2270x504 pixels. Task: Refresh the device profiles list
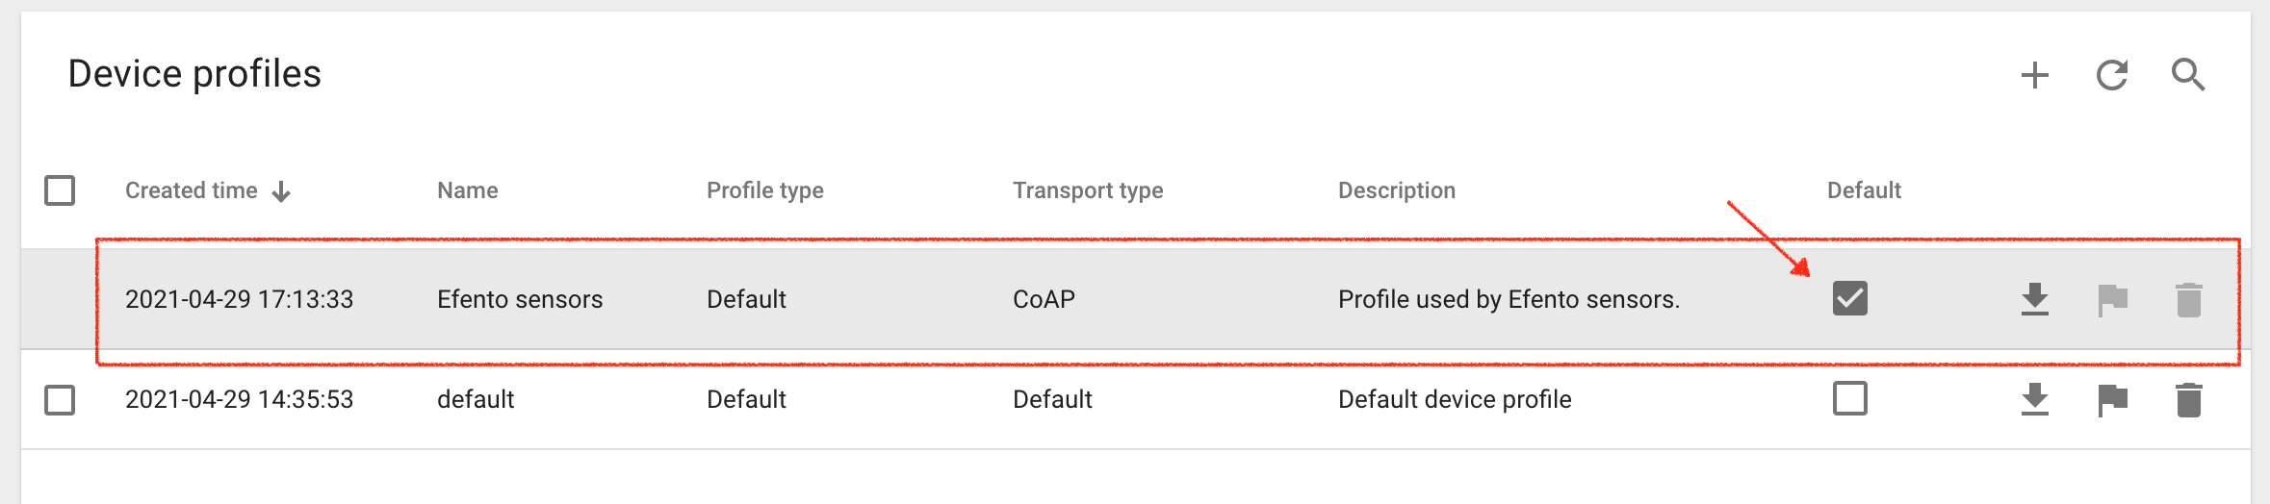pos(2111,75)
